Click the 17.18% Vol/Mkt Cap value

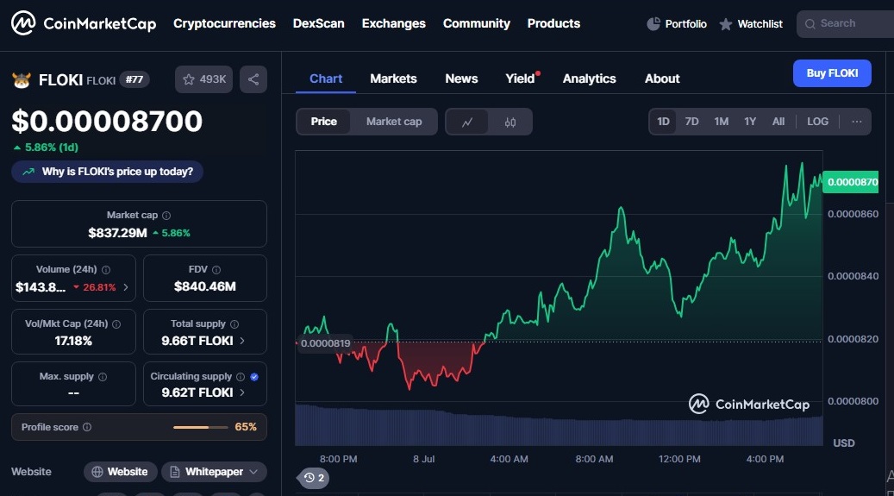coord(73,341)
